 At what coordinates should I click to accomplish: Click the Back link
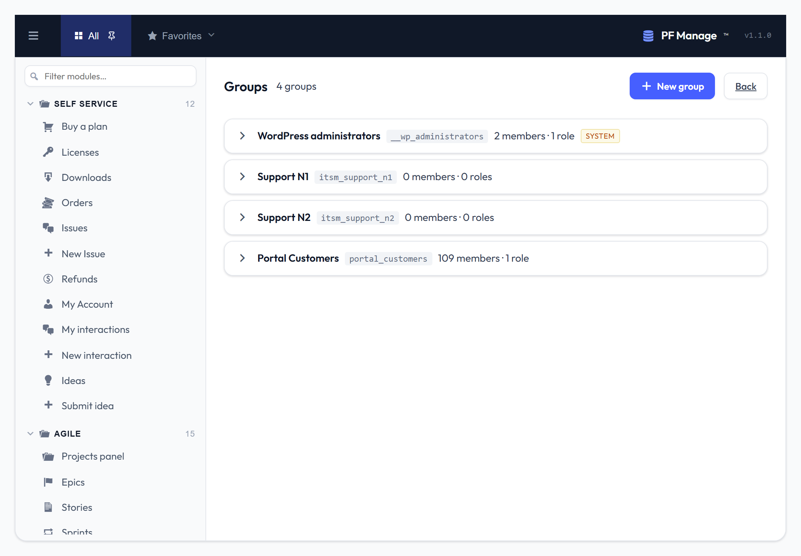click(746, 86)
